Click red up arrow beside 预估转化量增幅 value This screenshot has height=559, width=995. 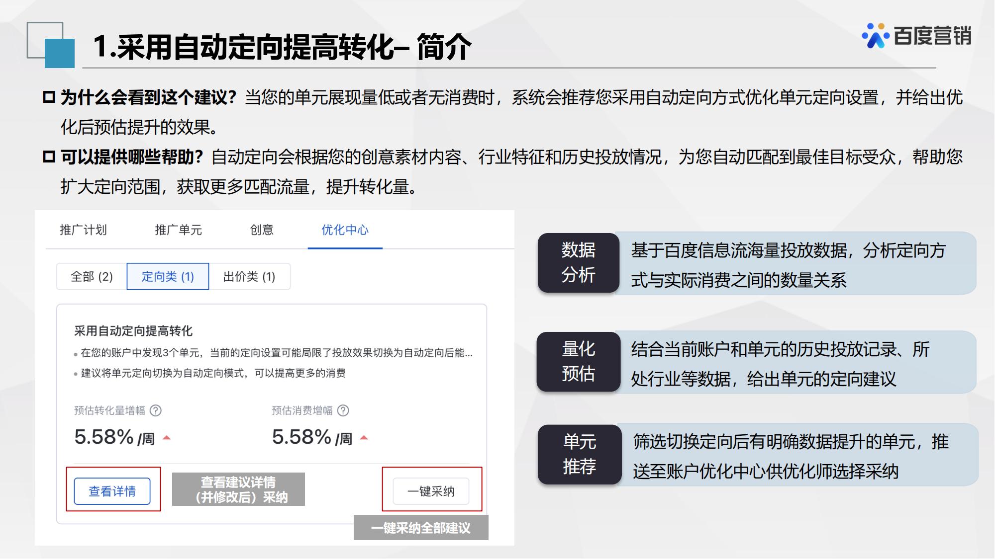pos(167,438)
